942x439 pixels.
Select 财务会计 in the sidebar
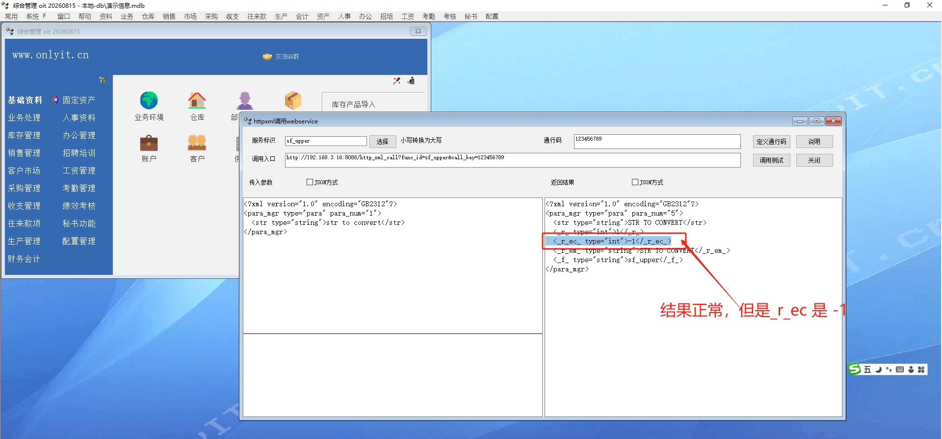click(24, 259)
